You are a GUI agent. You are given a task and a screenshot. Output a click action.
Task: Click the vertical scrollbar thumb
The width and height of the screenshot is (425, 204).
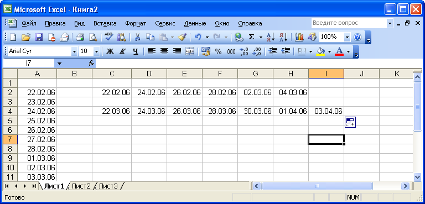[417, 107]
